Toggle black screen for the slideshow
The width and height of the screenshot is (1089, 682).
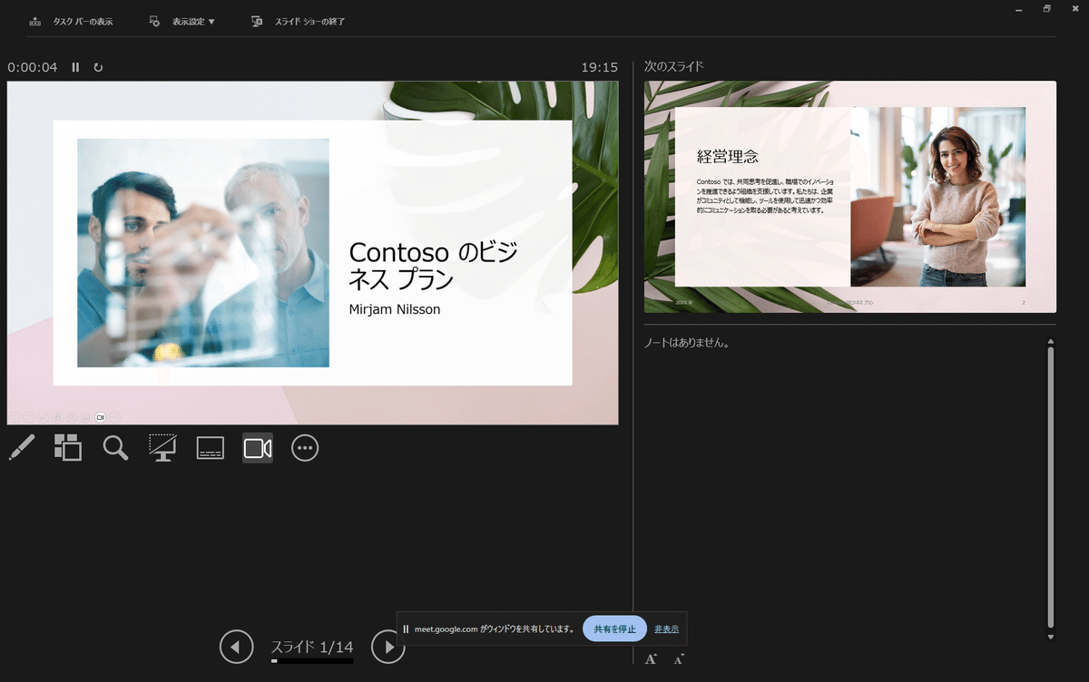pos(162,448)
